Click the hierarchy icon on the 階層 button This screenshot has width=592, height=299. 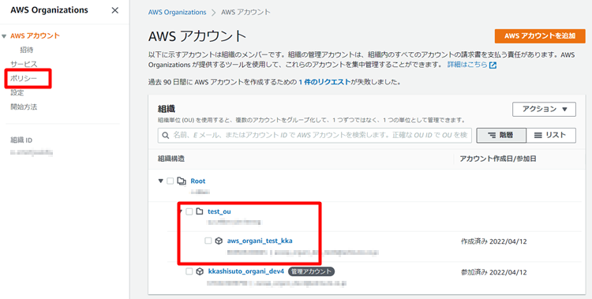(492, 135)
